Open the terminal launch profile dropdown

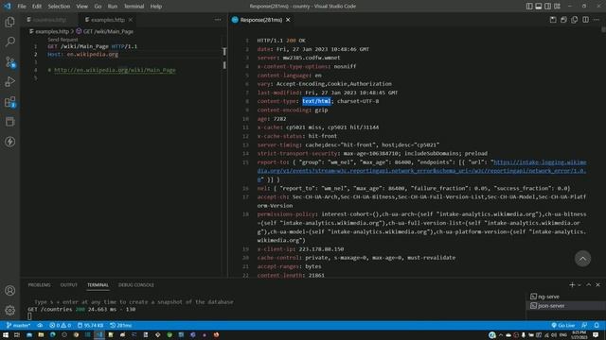(x=579, y=285)
